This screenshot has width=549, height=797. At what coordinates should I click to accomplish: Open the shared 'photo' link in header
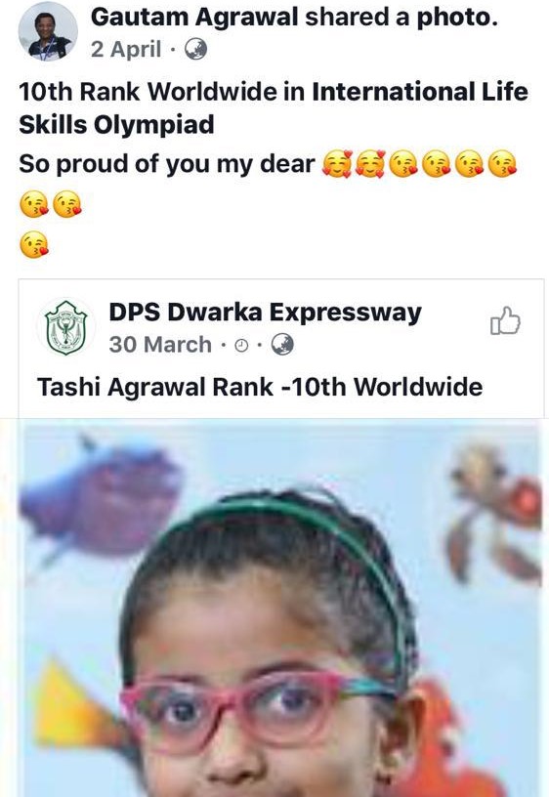(457, 18)
